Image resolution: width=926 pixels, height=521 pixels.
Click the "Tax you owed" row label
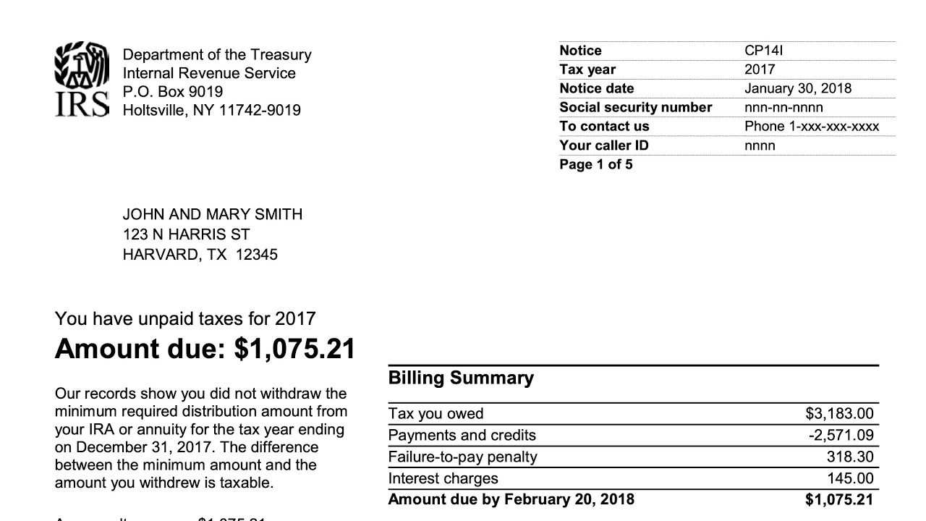(436, 414)
